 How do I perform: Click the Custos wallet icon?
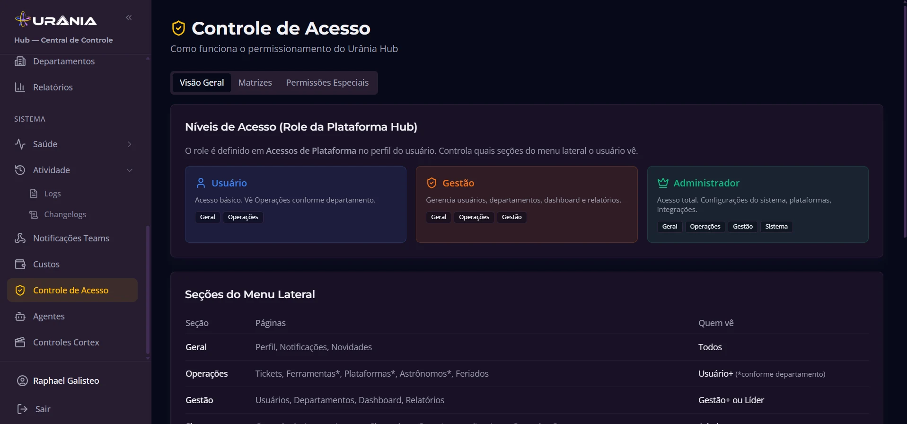20,264
